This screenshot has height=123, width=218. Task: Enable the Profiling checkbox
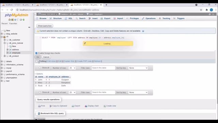(37, 61)
